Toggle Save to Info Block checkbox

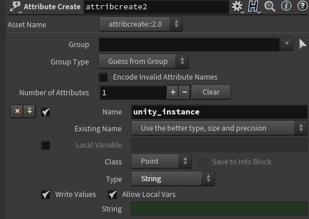[x=203, y=162]
